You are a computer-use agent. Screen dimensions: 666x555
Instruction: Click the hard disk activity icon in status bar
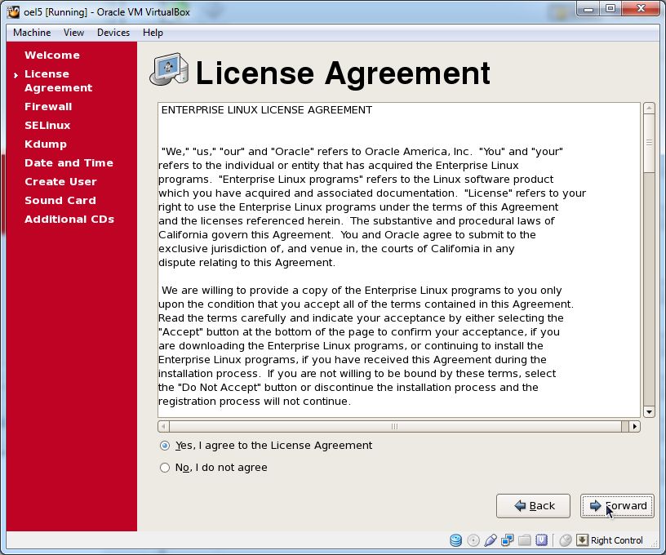click(x=455, y=540)
